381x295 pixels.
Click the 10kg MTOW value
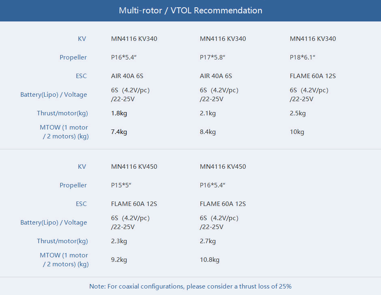coord(297,132)
